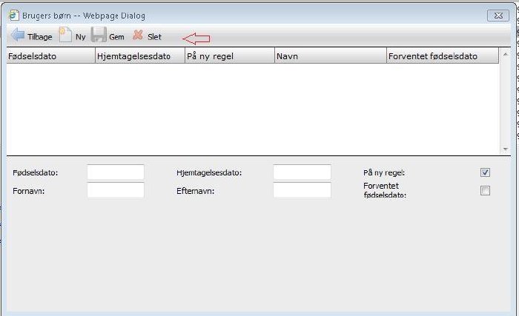Close the Brugers børn dialog
The height and width of the screenshot is (316, 519).
tap(498, 16)
